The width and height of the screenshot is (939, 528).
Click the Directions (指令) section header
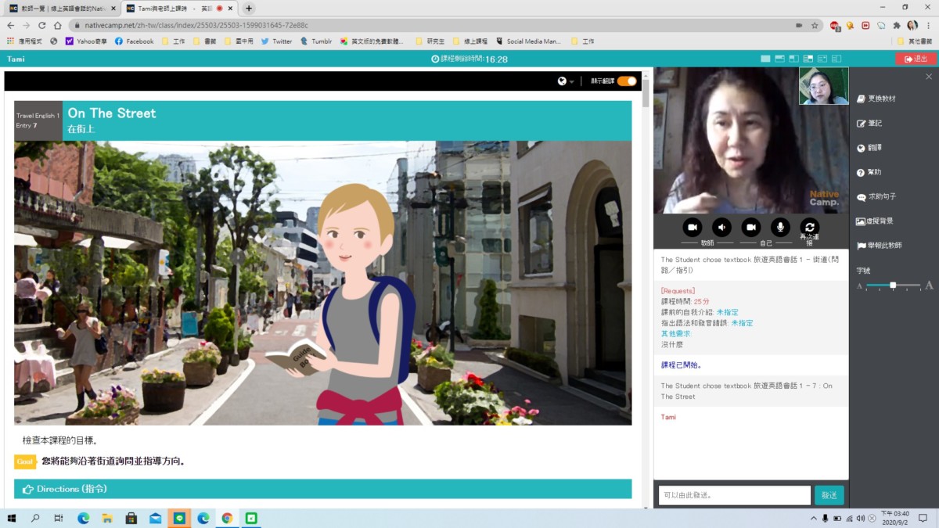322,489
